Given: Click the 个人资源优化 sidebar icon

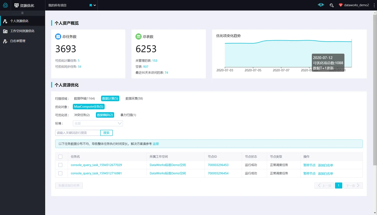Looking at the screenshot, I should tap(5, 21).
